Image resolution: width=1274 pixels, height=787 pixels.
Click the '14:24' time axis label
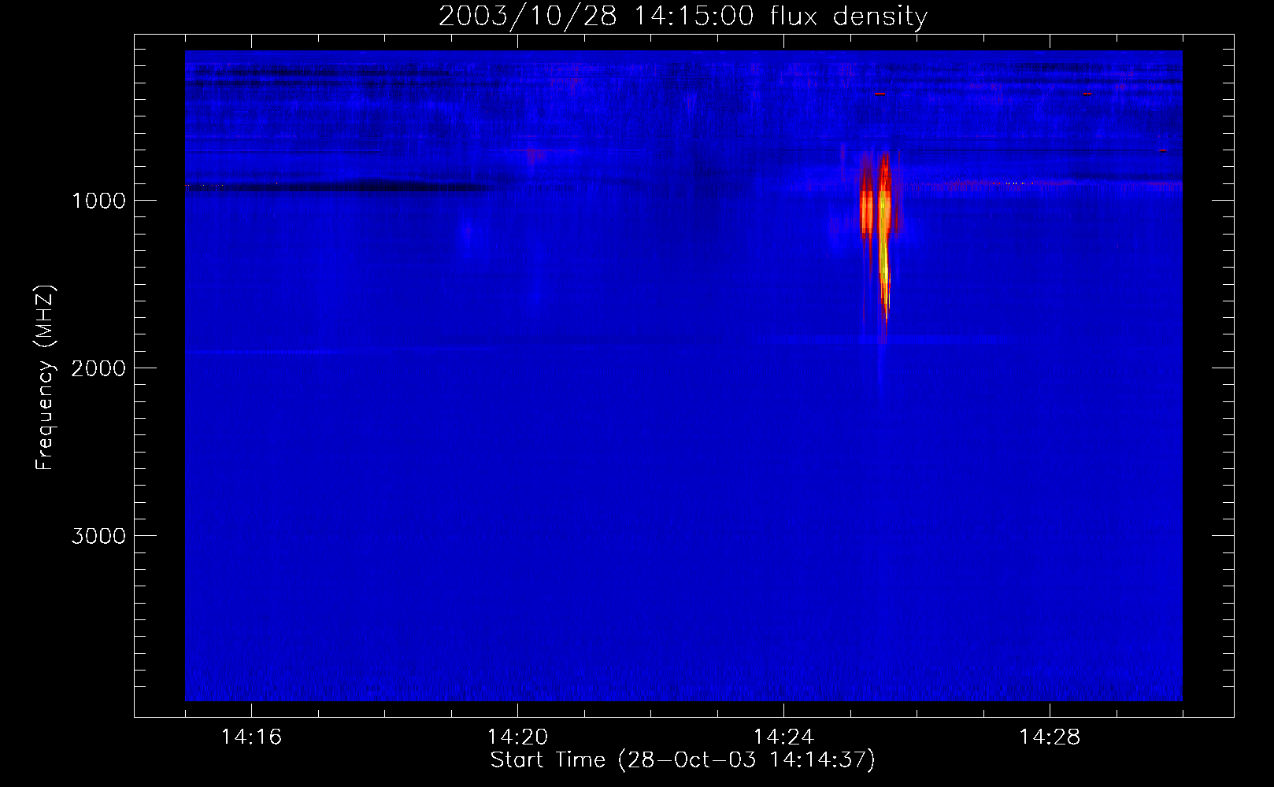click(783, 737)
